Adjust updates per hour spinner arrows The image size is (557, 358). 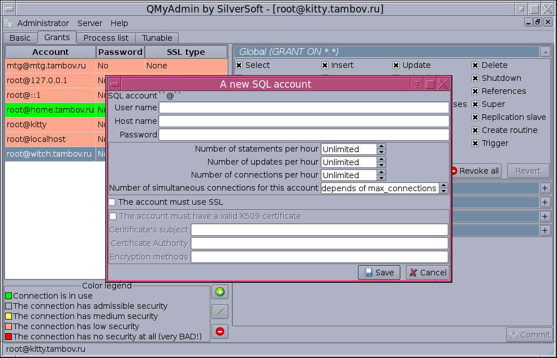coord(382,162)
